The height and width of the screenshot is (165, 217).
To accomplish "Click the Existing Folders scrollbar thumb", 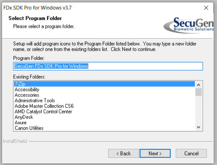I will 198,92.
